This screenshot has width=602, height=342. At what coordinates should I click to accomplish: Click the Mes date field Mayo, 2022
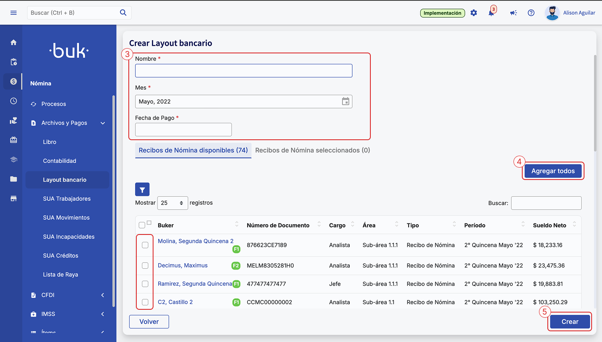click(x=244, y=102)
